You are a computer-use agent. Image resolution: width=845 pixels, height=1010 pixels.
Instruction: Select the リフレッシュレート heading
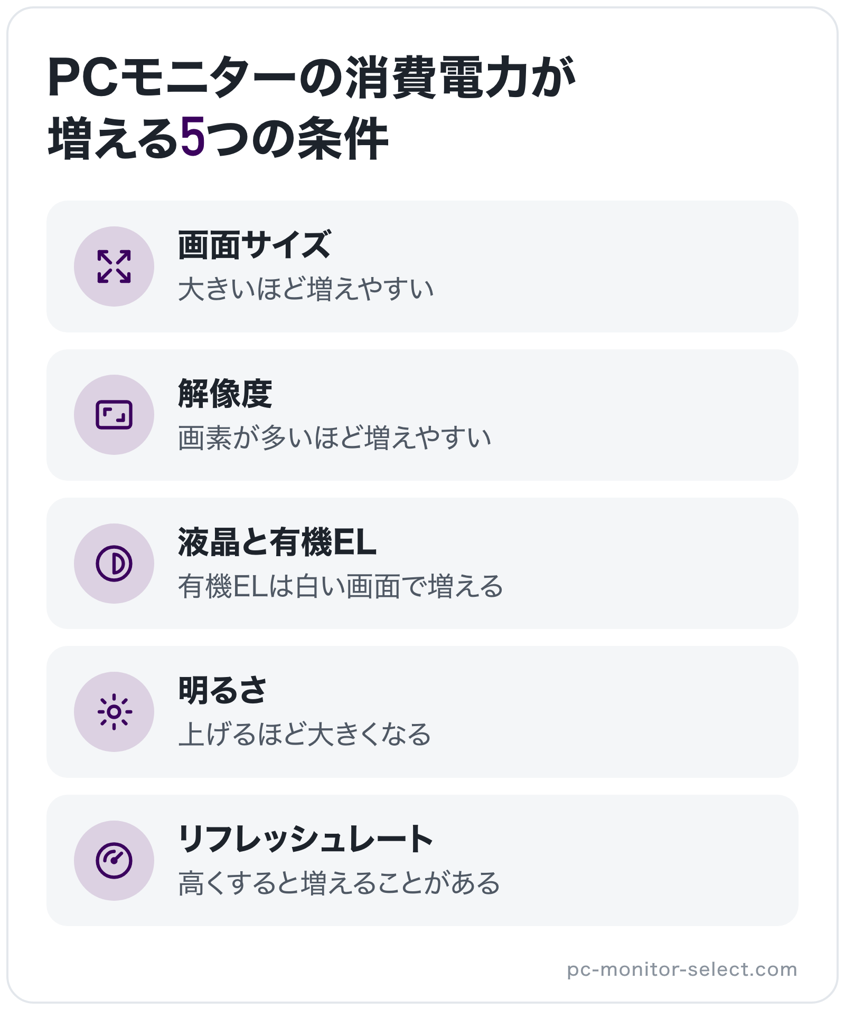click(306, 839)
